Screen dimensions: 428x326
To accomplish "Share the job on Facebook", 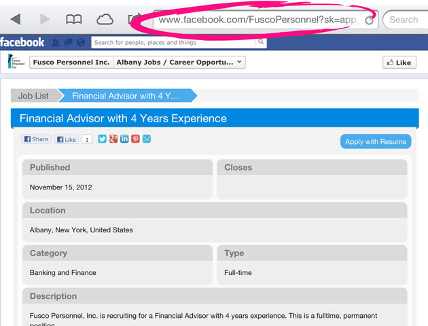I will coord(36,139).
